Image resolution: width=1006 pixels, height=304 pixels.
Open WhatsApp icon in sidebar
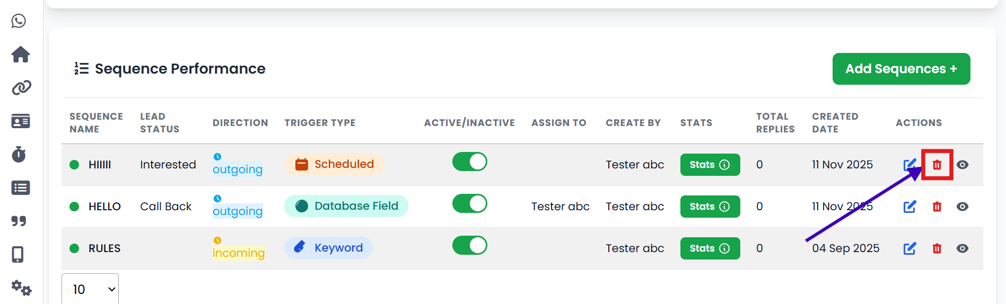[19, 21]
